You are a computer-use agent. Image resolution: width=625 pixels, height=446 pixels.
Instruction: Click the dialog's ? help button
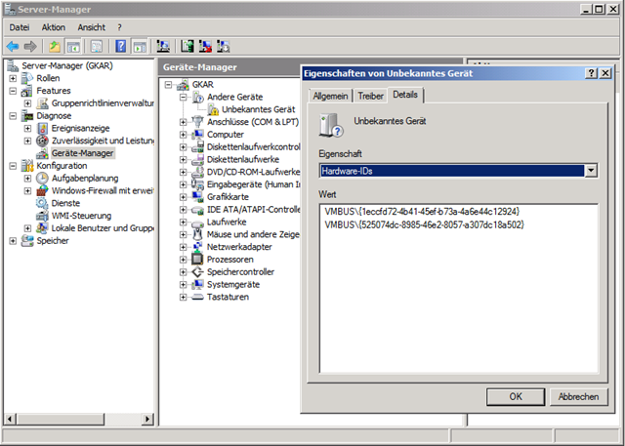click(x=591, y=73)
